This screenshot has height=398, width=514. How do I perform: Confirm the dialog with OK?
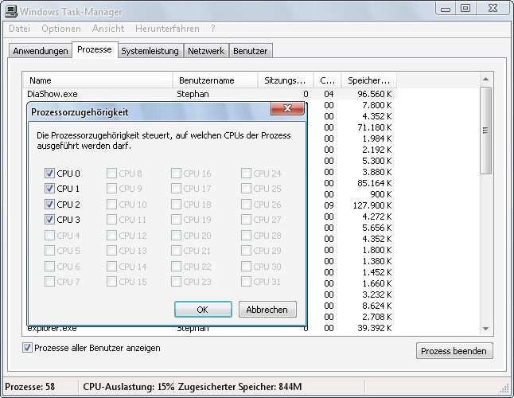tap(203, 310)
